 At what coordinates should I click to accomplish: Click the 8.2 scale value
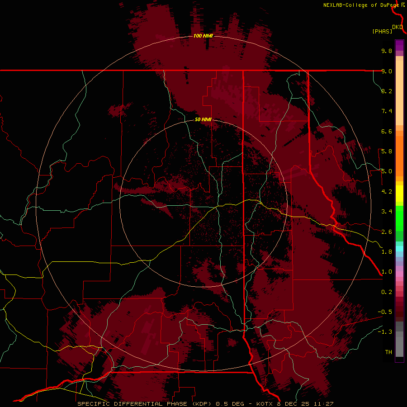pyautogui.click(x=387, y=91)
